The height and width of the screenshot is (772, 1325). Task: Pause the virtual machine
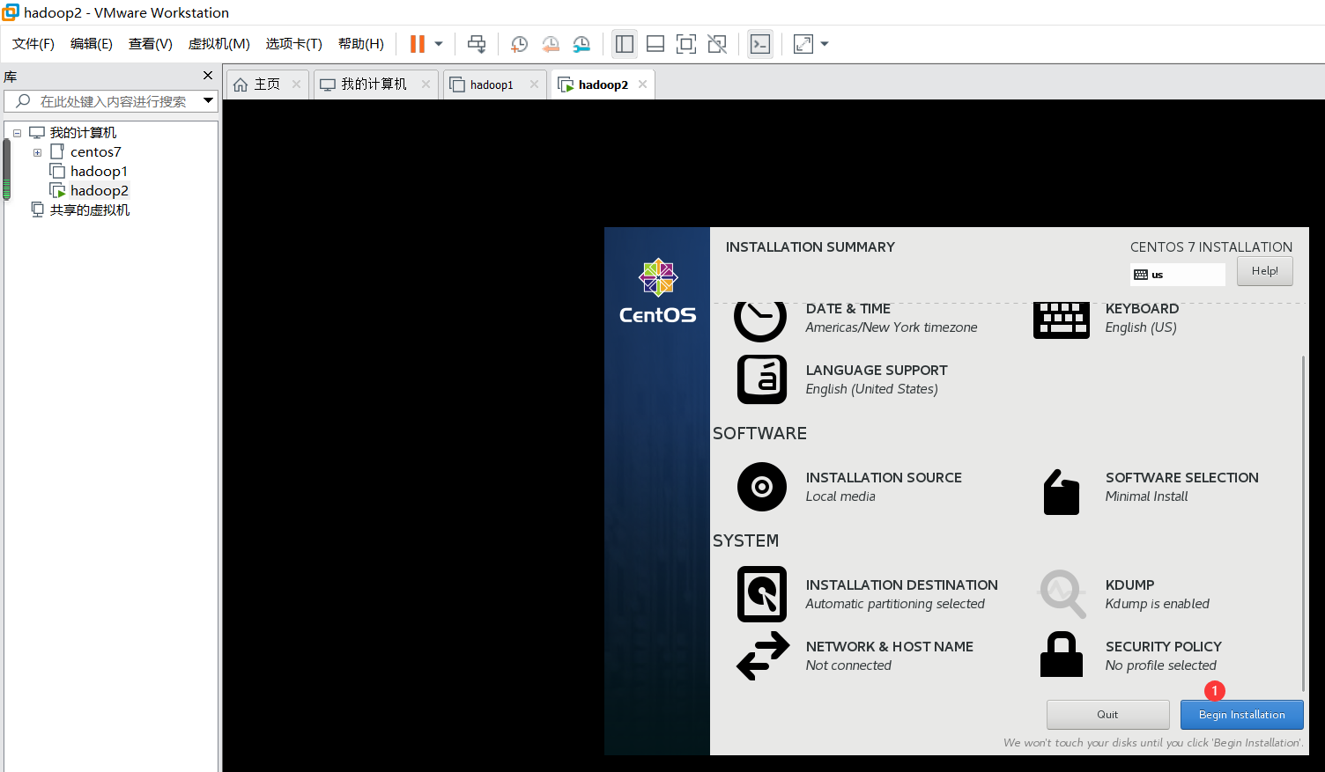418,44
